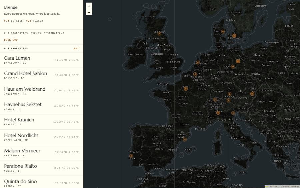Screen dimensions: 300x188
Task: Click the map marker at Paris
Action: (x=186, y=89)
